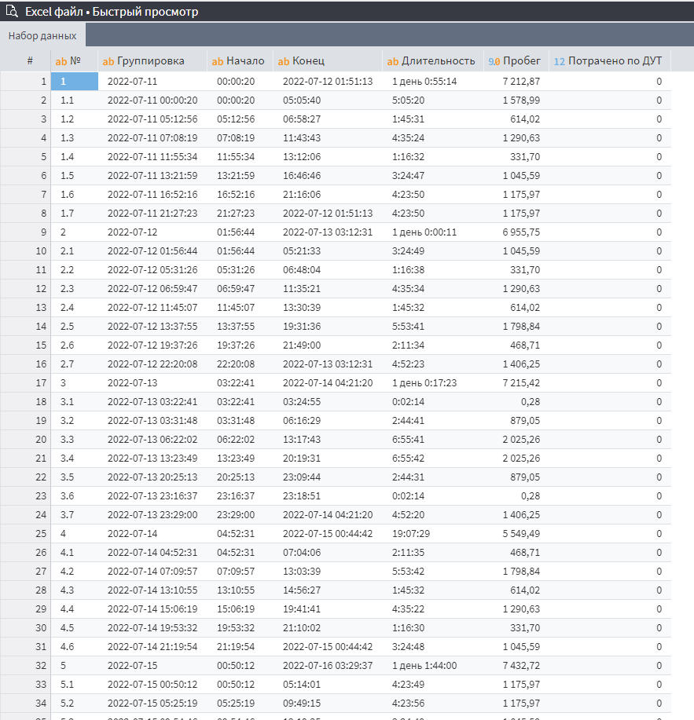Click the quick preview magnifier icon in title bar

(12, 11)
